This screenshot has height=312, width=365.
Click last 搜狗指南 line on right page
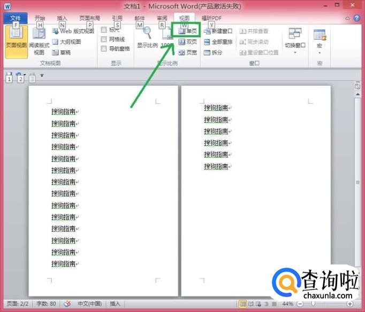[217, 166]
